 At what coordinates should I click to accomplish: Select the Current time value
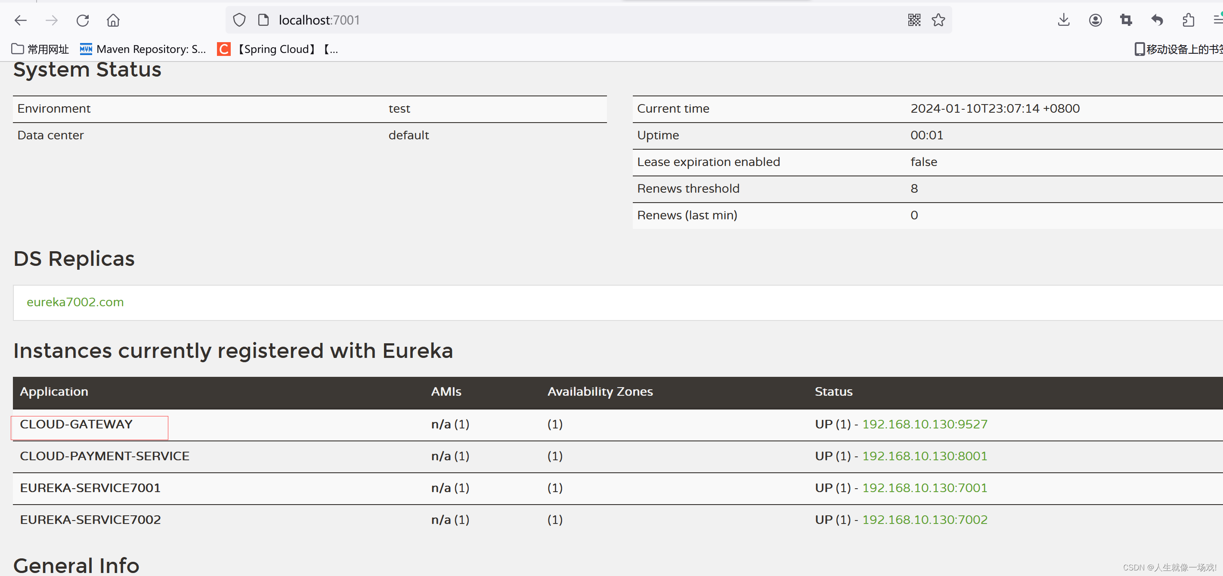click(x=995, y=109)
